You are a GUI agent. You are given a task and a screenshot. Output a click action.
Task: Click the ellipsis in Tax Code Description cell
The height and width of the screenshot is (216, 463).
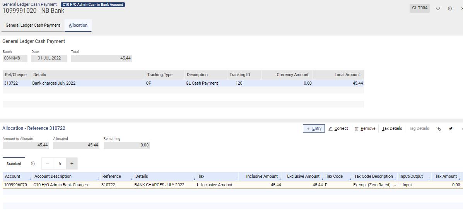(x=395, y=185)
